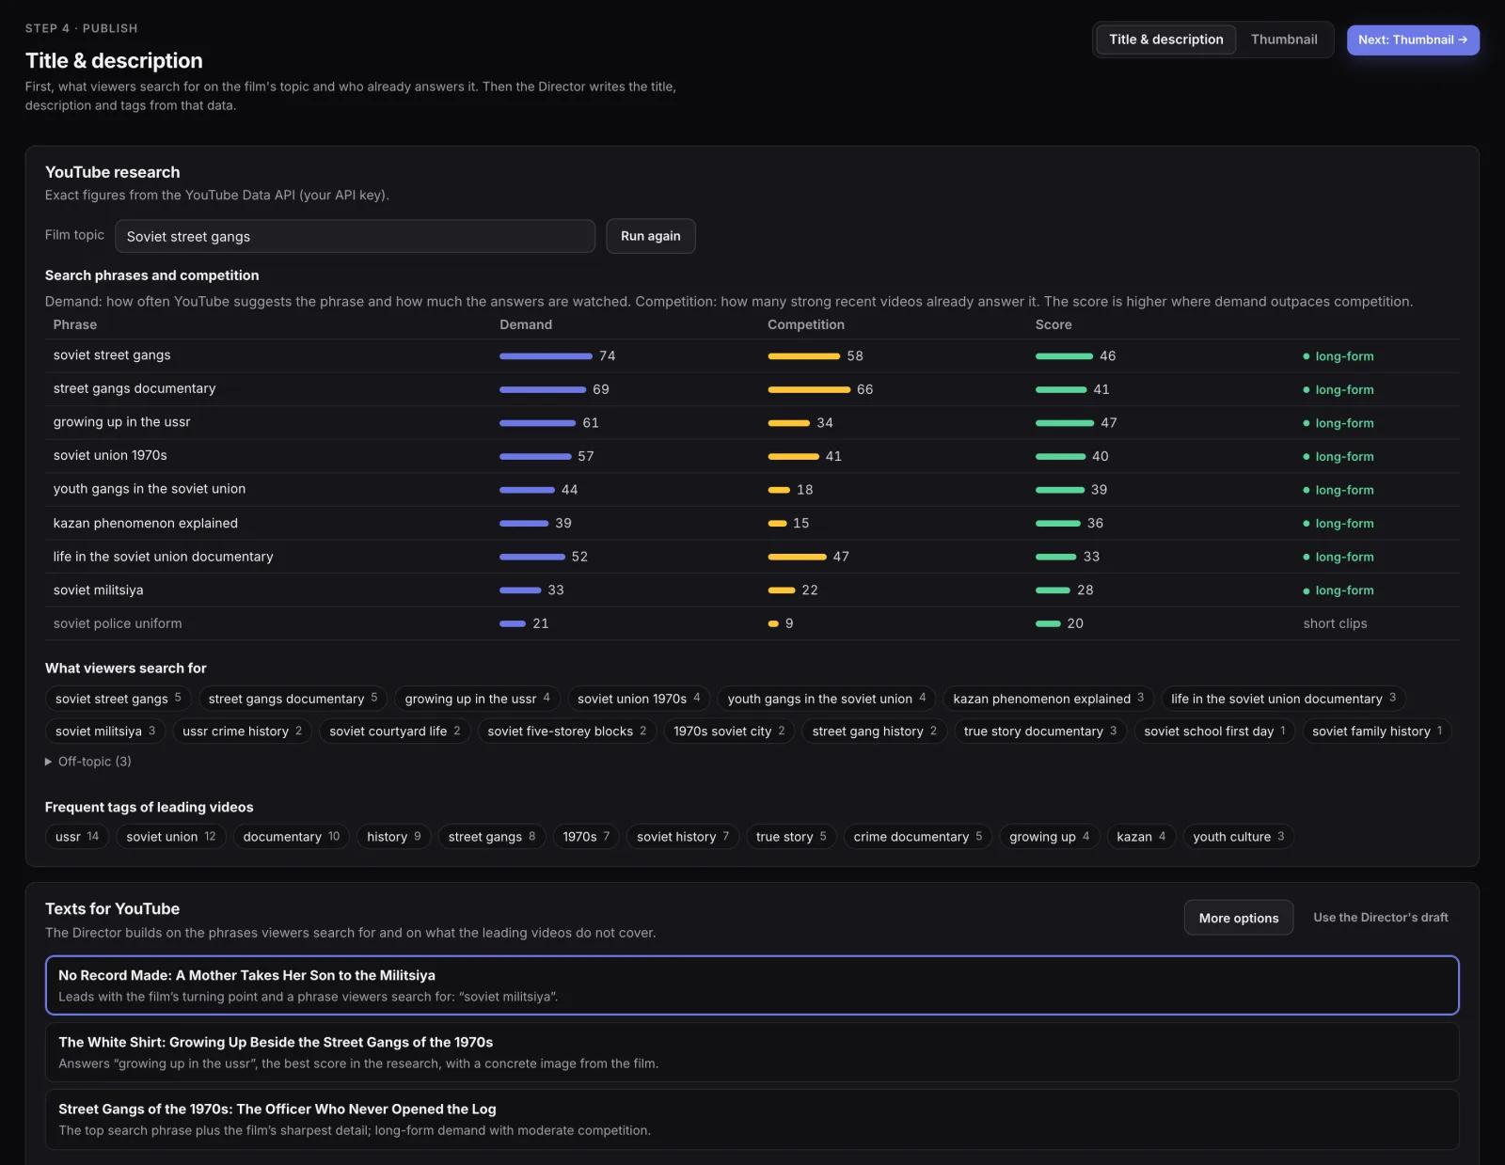Focus the Film topic input field

[355, 236]
